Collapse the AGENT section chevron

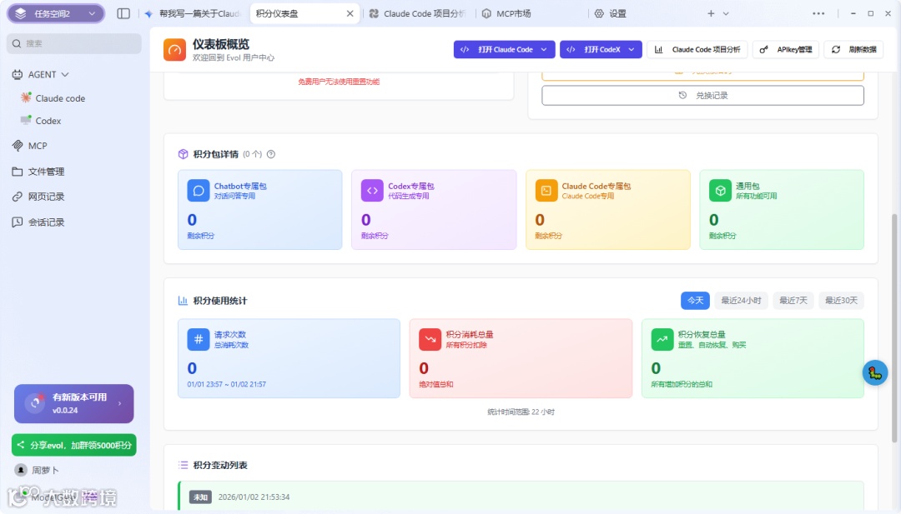pos(65,75)
